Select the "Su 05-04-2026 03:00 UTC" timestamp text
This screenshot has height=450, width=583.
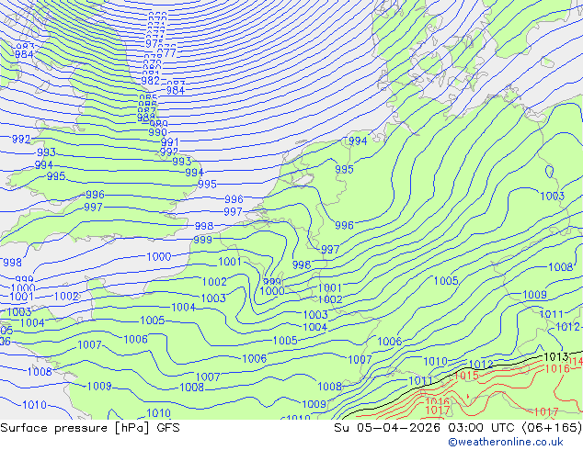pyautogui.click(x=426, y=428)
